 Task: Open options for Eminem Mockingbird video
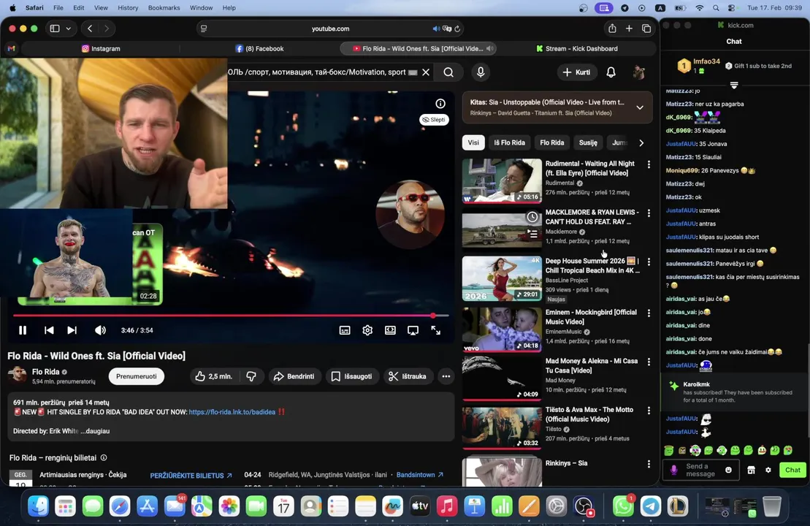click(649, 313)
